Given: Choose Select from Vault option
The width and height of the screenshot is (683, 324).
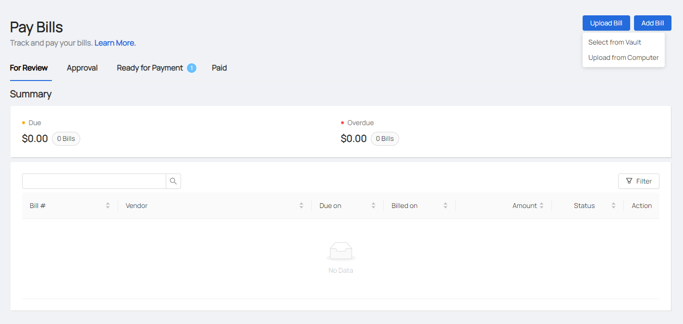Looking at the screenshot, I should [x=614, y=42].
